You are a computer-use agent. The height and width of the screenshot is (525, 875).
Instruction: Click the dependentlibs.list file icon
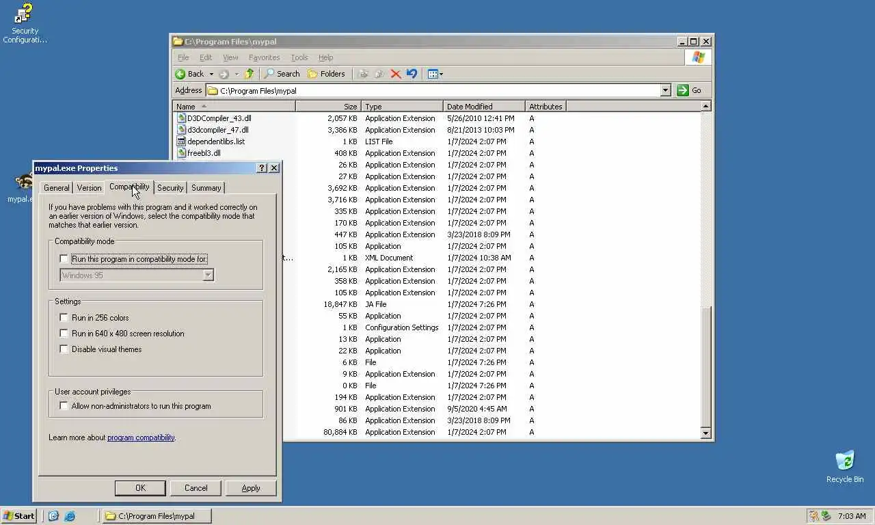click(x=181, y=142)
